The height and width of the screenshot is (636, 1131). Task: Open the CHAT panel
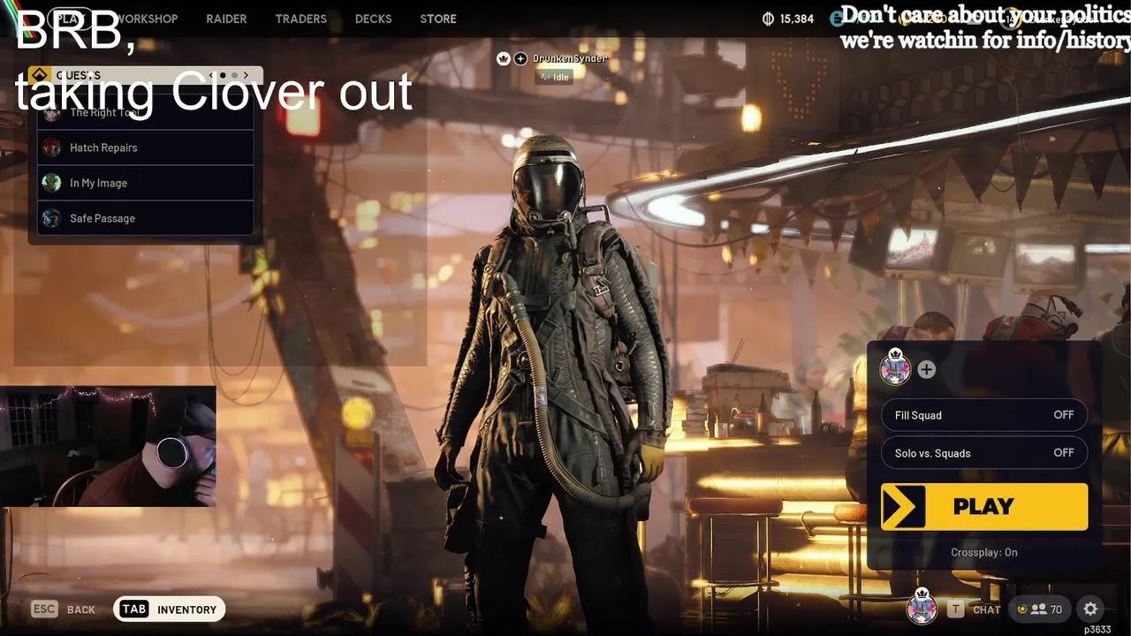[x=987, y=609]
